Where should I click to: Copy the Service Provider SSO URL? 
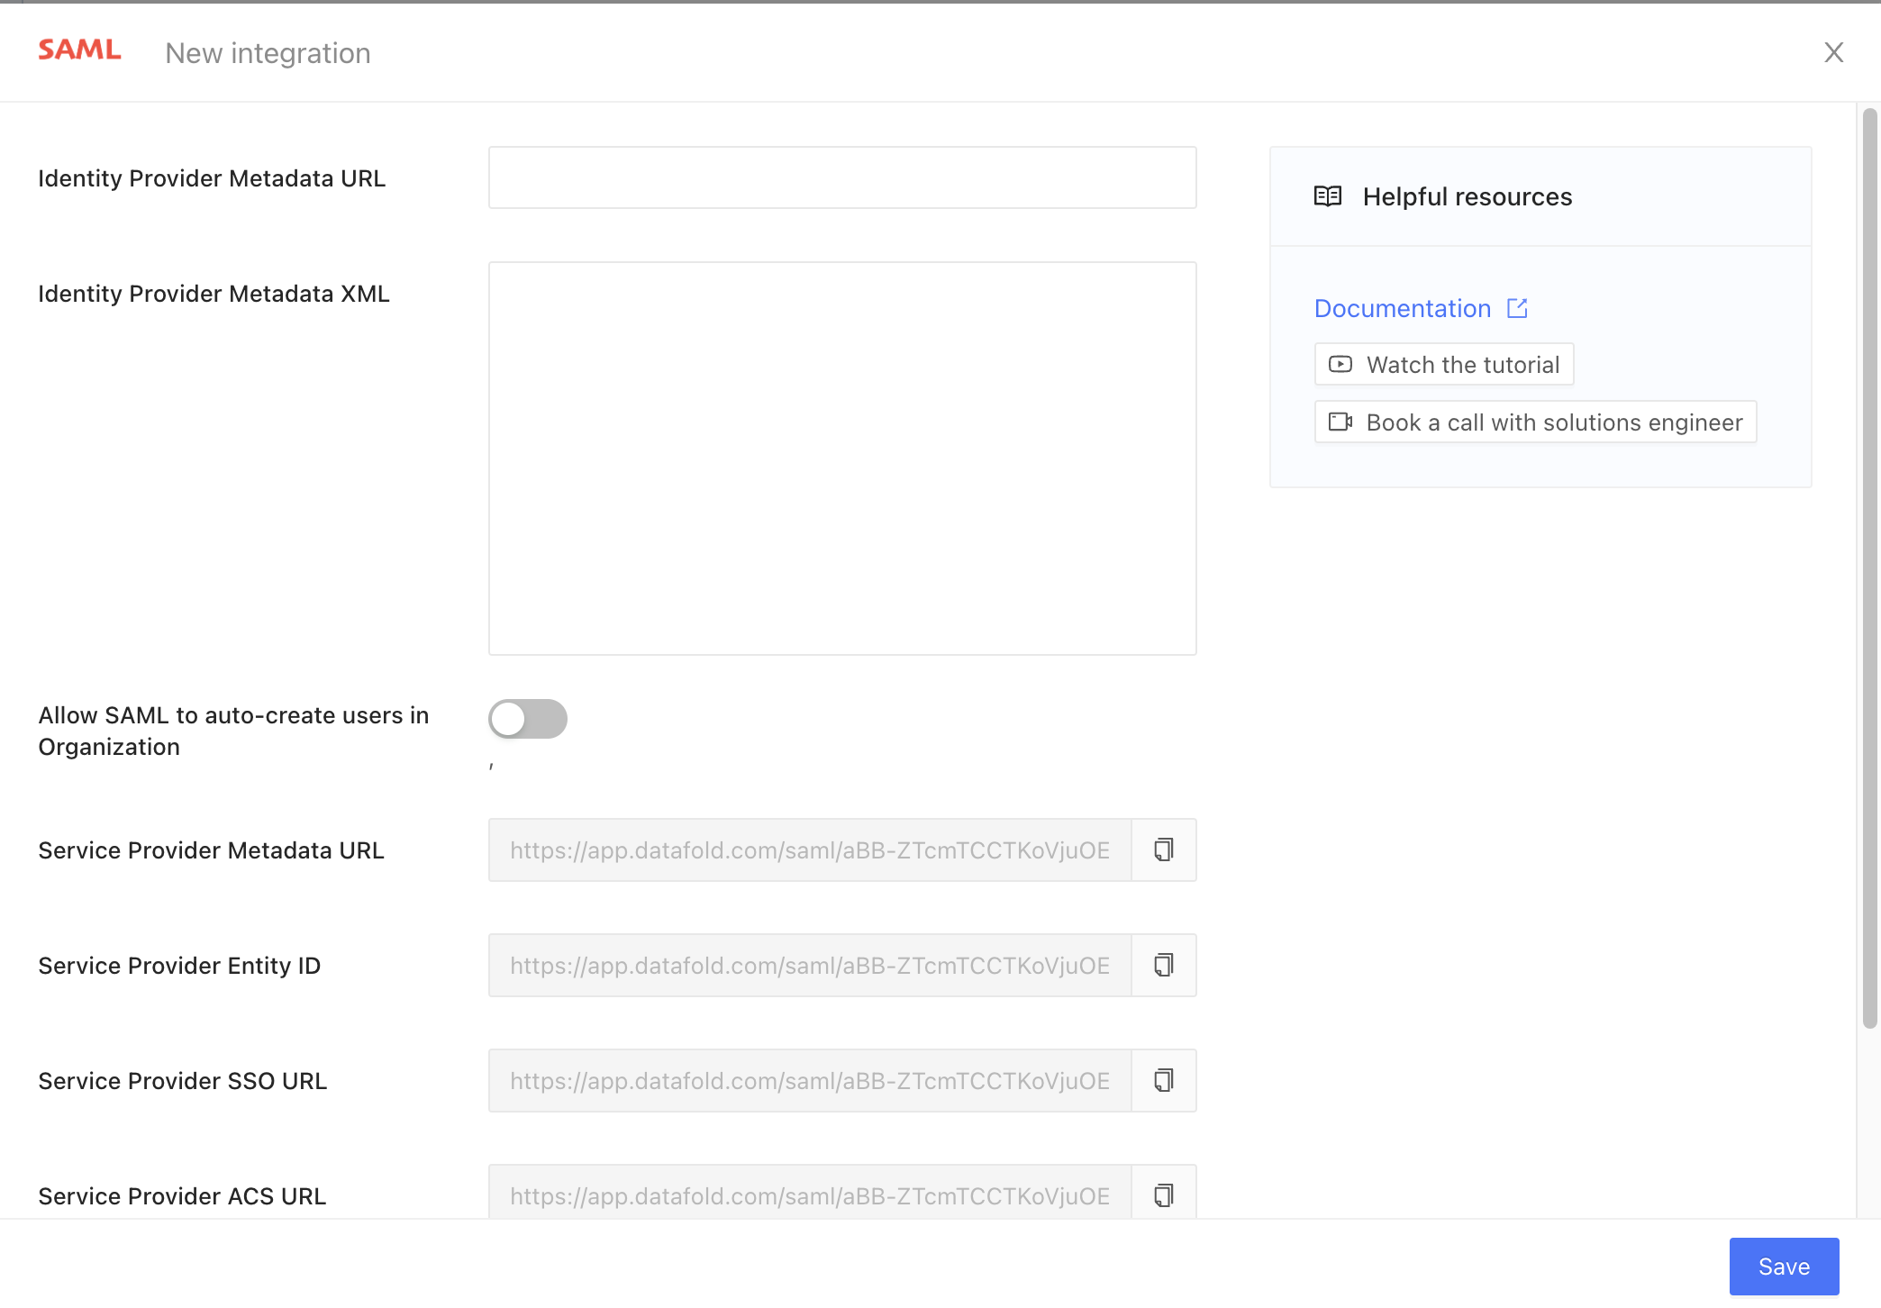[1164, 1080]
